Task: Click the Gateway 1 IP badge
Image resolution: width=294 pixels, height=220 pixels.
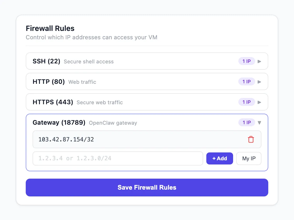Action: point(246,123)
